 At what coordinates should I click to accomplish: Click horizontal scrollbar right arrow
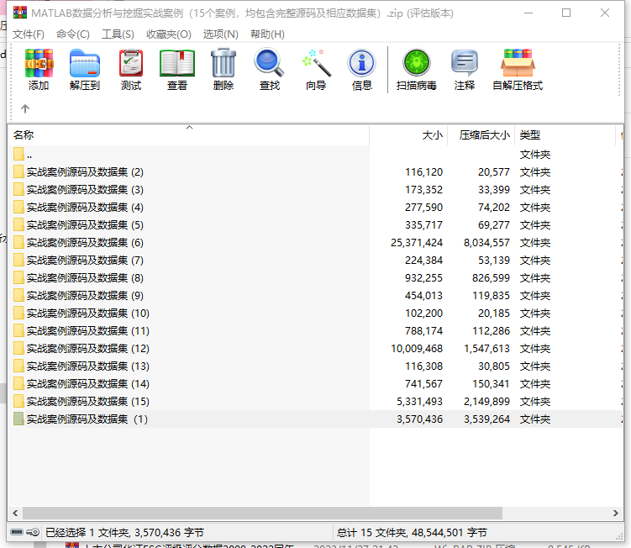coord(615,513)
